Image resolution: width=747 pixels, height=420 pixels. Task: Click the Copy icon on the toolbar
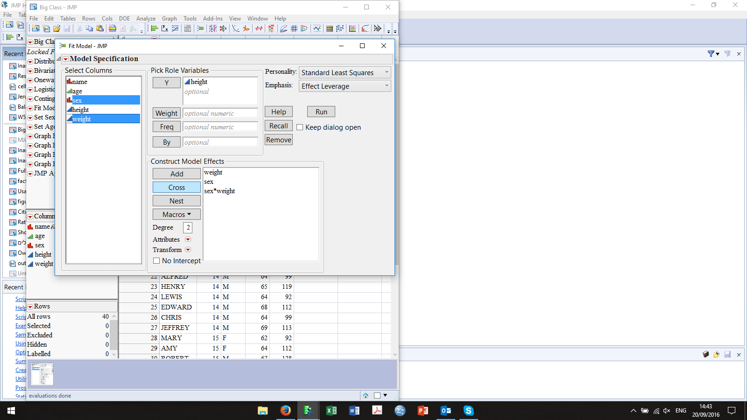coord(89,28)
